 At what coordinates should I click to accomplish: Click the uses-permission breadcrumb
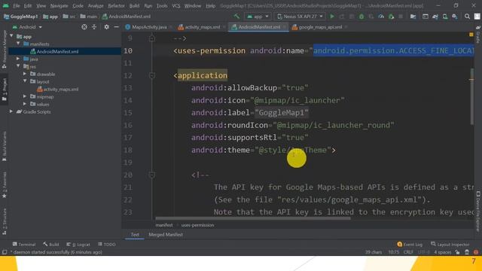[197, 225]
